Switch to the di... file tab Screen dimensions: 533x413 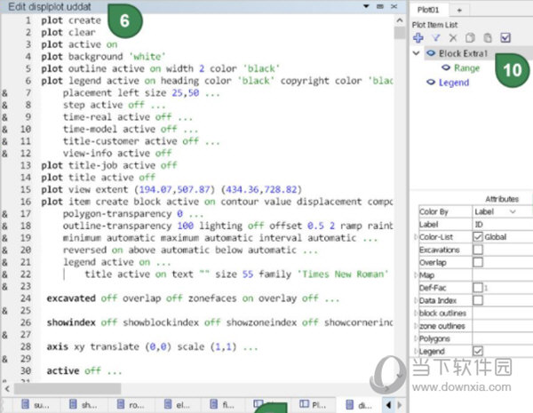[359, 404]
